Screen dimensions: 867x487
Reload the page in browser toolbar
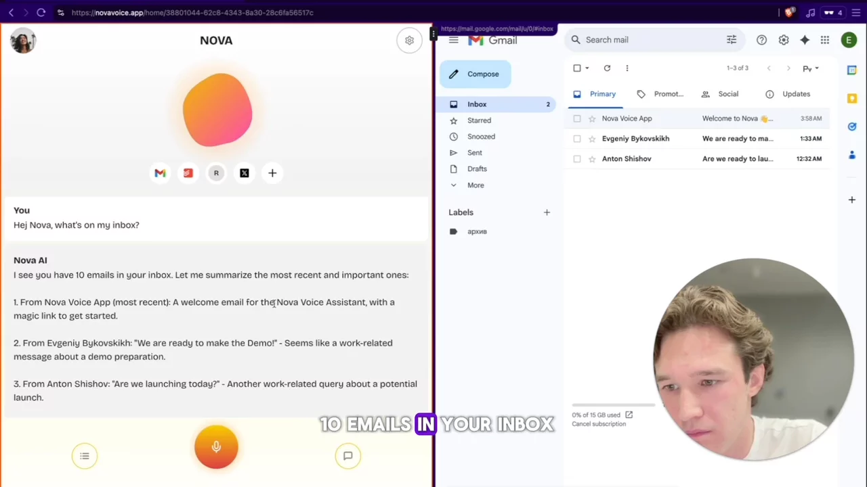41,12
